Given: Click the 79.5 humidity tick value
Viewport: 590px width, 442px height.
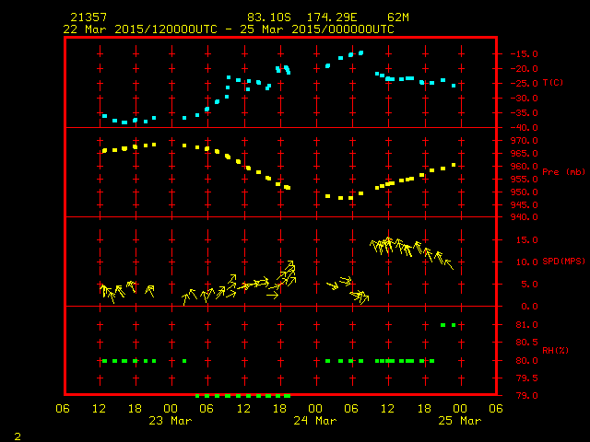Looking at the screenshot, I should [x=526, y=378].
